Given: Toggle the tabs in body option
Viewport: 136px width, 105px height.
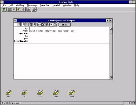Looking at the screenshot, I should click(x=51, y=24).
